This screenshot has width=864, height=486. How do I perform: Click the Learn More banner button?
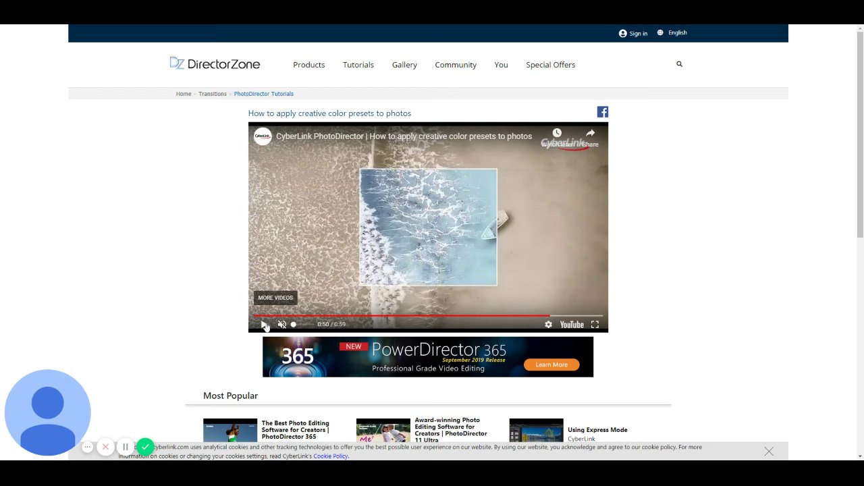click(x=551, y=364)
